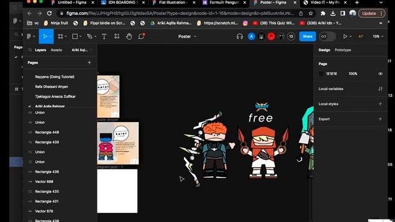The width and height of the screenshot is (395, 222).
Task: Search layers with magnifier icon
Action: [30, 50]
